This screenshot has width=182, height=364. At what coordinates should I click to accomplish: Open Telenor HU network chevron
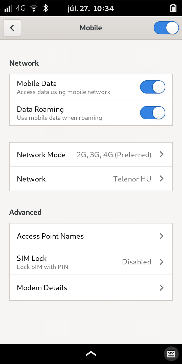click(x=162, y=179)
